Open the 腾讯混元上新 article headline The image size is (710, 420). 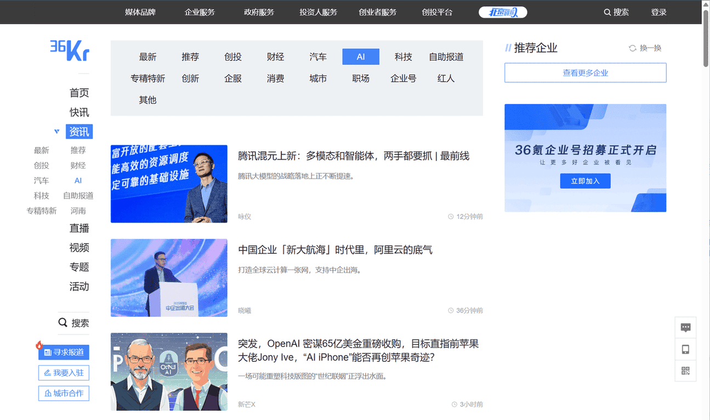pos(354,156)
